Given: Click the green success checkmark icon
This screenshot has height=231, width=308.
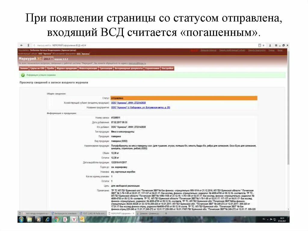Looking at the screenshot, I should tap(23, 75).
